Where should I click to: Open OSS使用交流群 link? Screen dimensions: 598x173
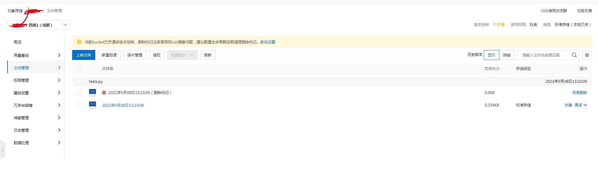point(554,11)
